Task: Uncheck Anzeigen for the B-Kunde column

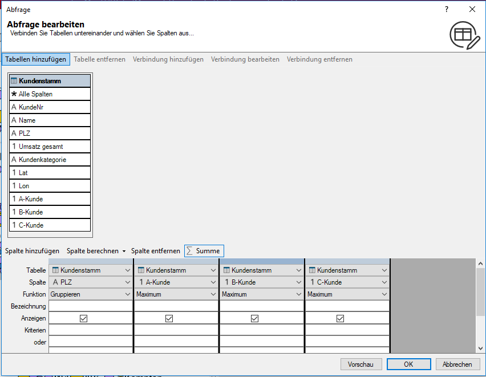Action: tap(254, 318)
